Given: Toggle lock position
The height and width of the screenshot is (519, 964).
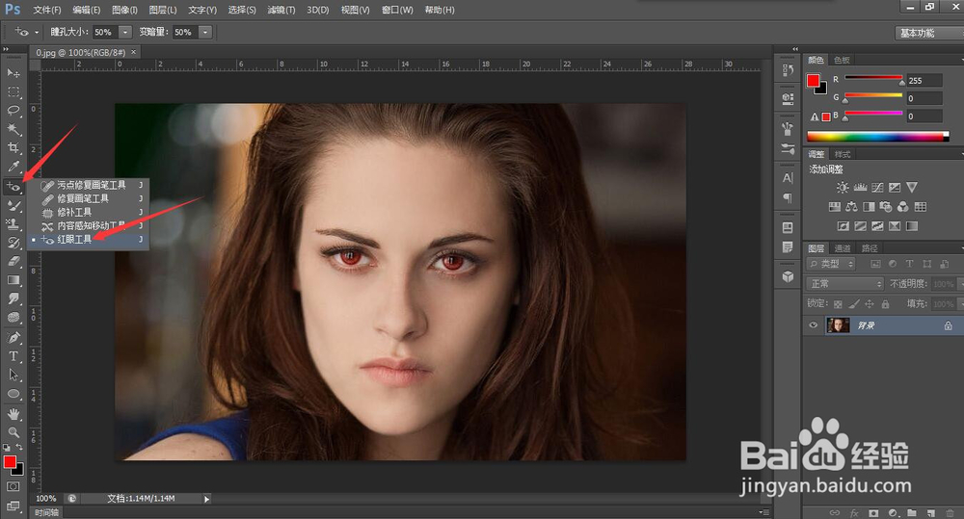Looking at the screenshot, I should coord(870,304).
